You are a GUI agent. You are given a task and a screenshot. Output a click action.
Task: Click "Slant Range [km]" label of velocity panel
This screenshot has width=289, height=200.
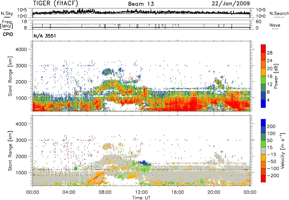click(x=10, y=151)
